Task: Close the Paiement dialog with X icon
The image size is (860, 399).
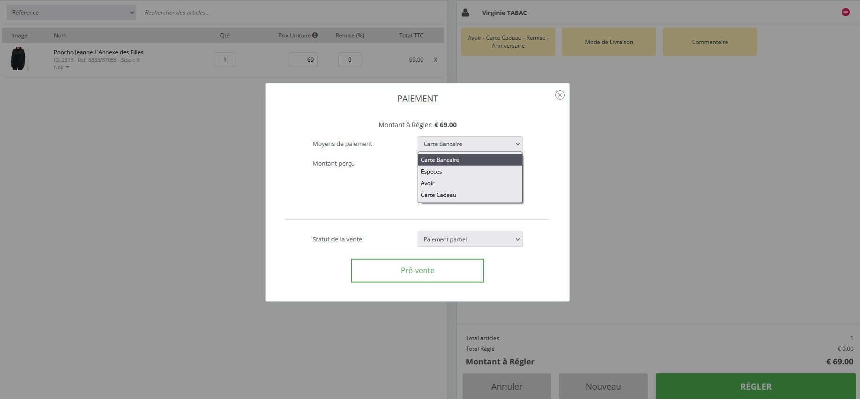Action: pyautogui.click(x=560, y=95)
